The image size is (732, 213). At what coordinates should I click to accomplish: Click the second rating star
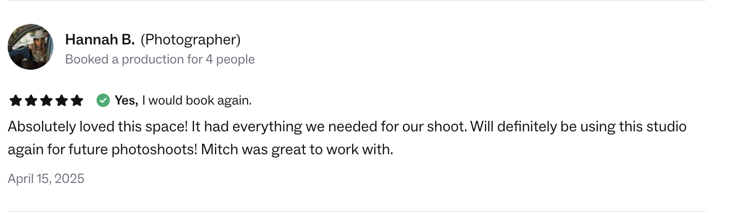pos(31,101)
